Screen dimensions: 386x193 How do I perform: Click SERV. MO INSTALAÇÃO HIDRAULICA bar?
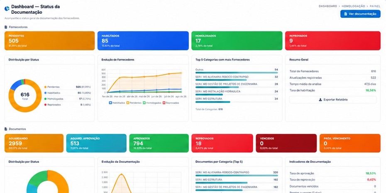click(209, 95)
